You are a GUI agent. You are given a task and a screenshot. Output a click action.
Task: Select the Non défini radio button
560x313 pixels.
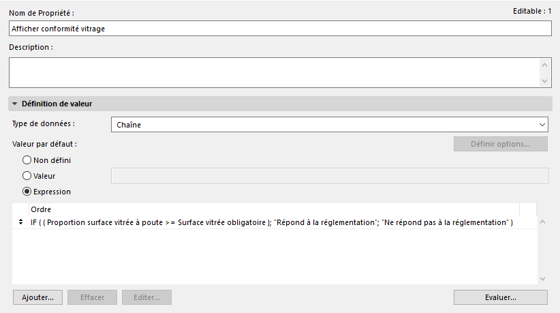point(27,160)
